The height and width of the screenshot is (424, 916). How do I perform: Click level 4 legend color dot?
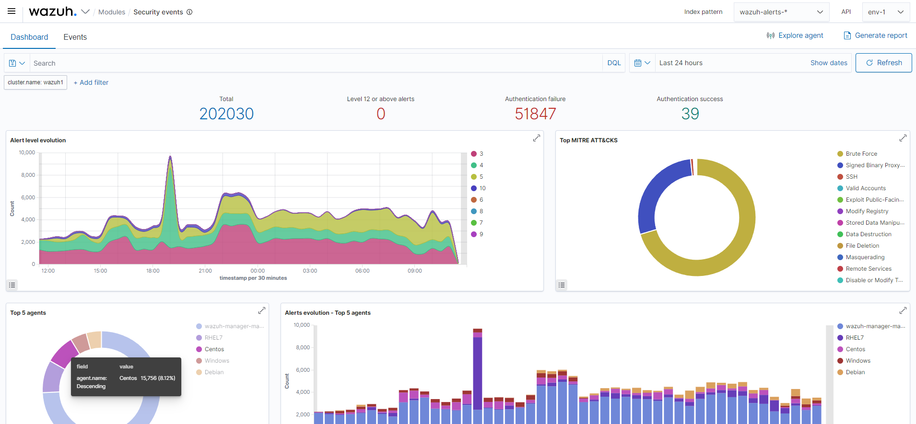point(474,165)
